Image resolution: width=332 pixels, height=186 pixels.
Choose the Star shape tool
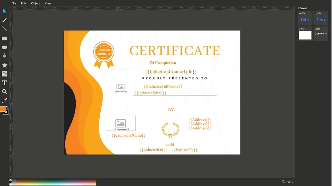point(4,65)
